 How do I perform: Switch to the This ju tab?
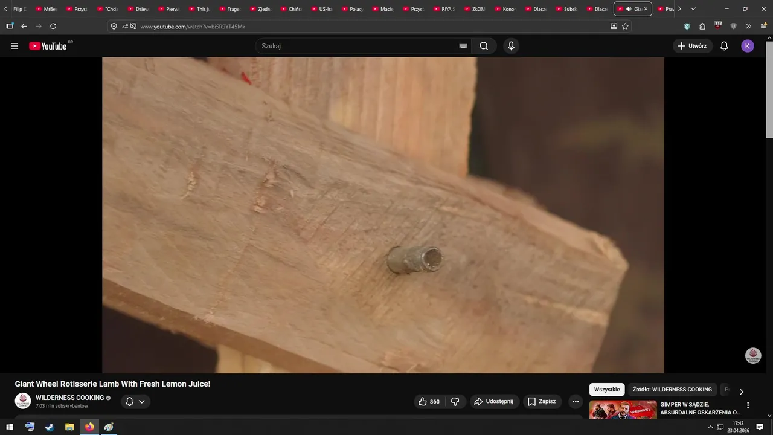click(199, 9)
